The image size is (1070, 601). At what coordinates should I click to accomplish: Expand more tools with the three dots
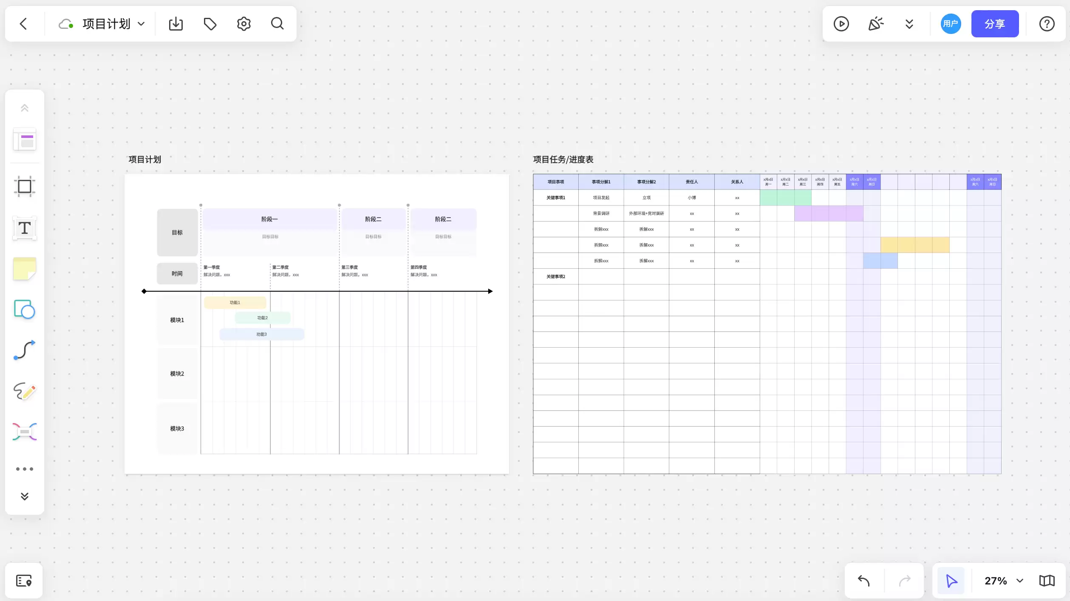pyautogui.click(x=25, y=469)
